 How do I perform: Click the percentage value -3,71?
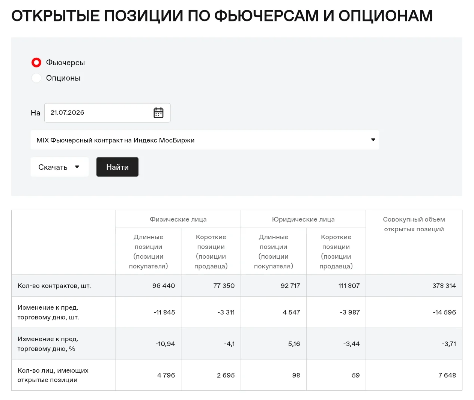[449, 344]
